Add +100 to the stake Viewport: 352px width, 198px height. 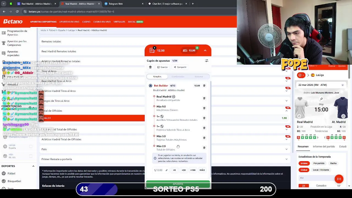(193, 170)
